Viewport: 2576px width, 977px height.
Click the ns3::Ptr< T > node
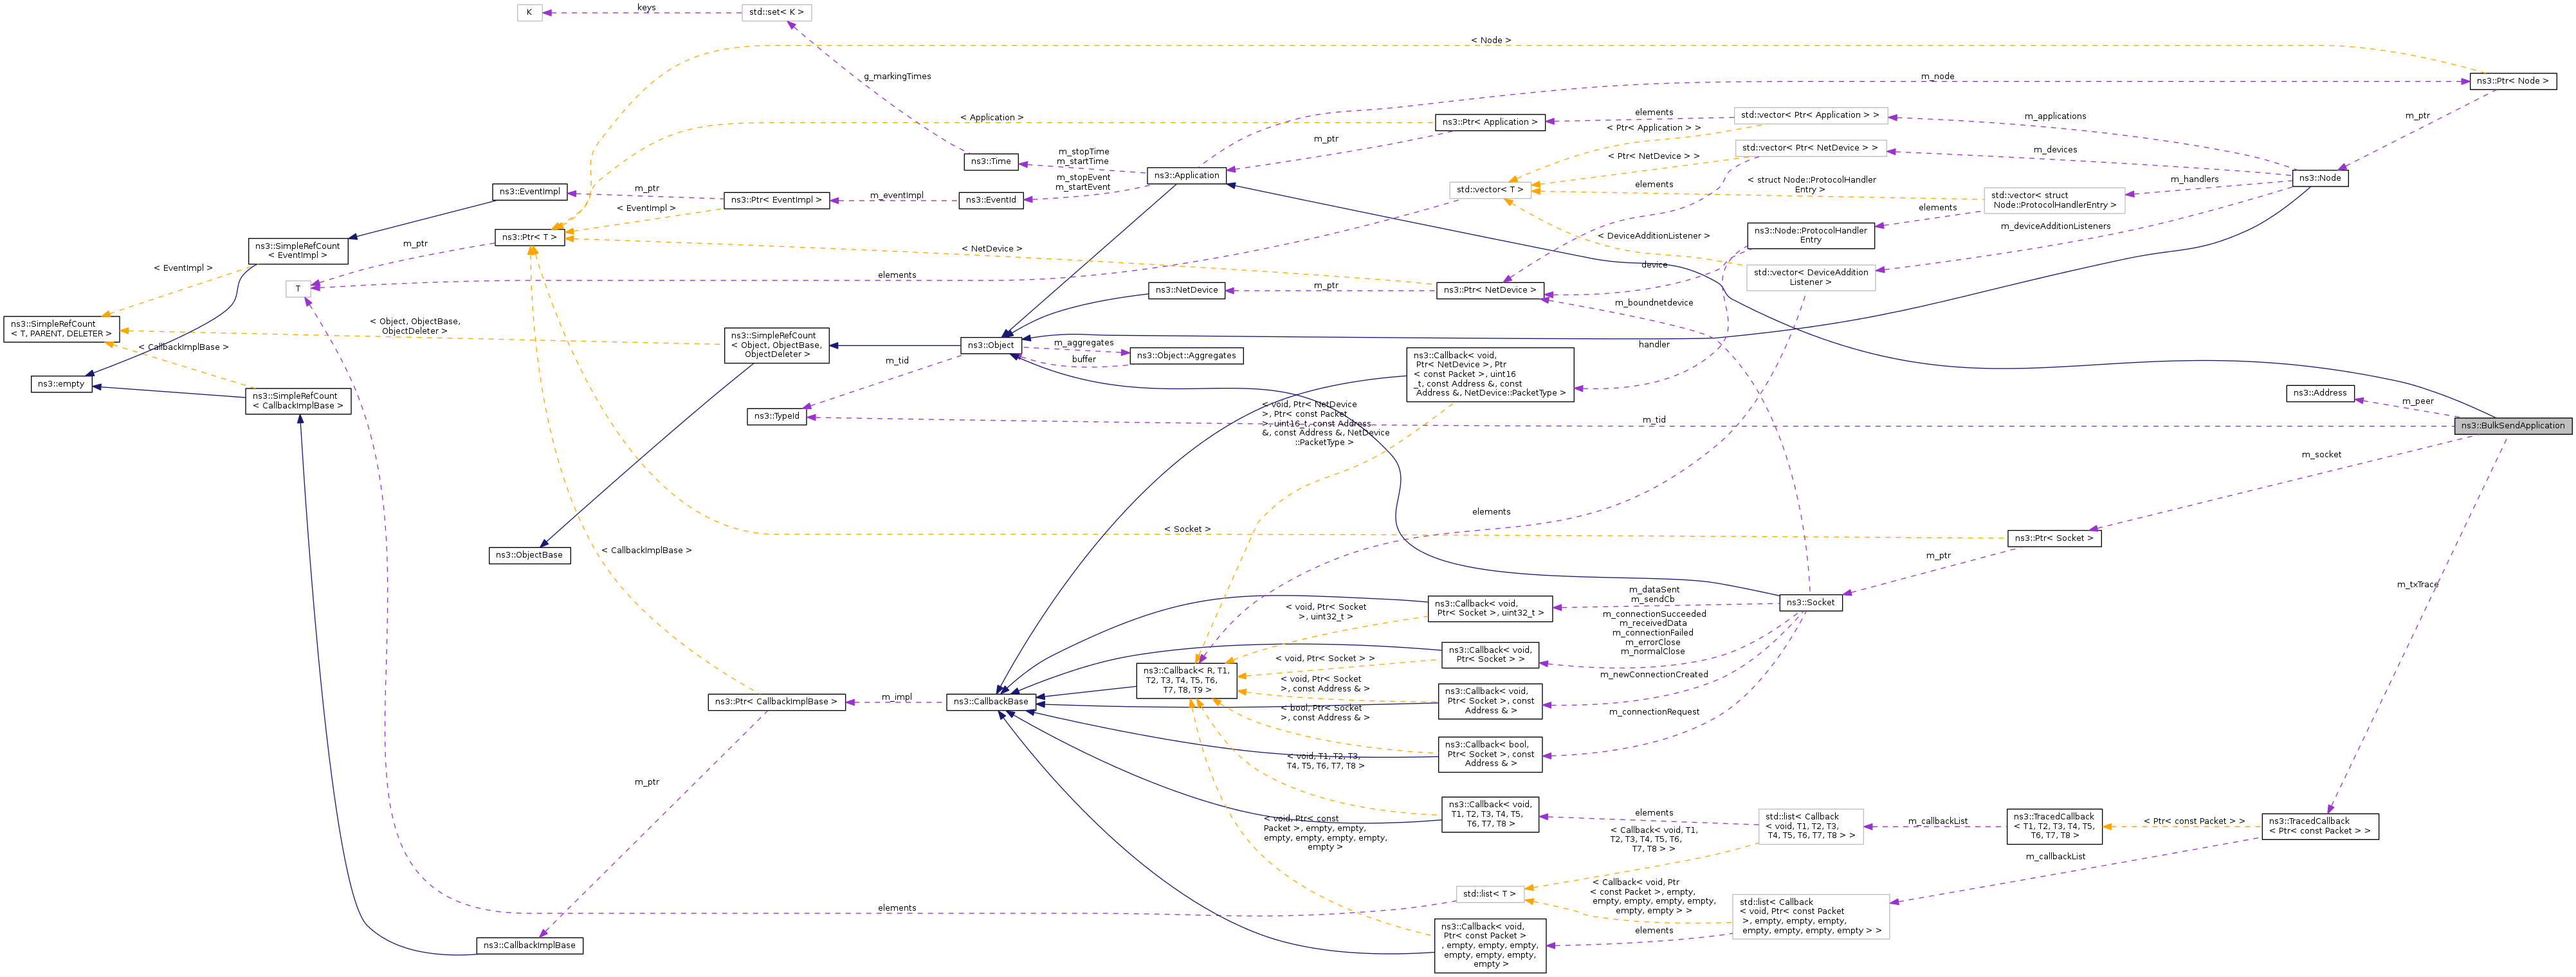point(529,237)
